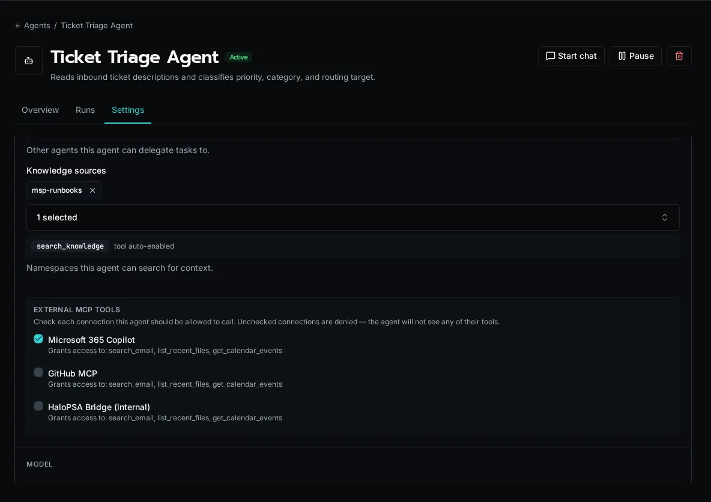Viewport: 711px width, 502px height.
Task: Select the Settings tab
Action: tap(128, 110)
